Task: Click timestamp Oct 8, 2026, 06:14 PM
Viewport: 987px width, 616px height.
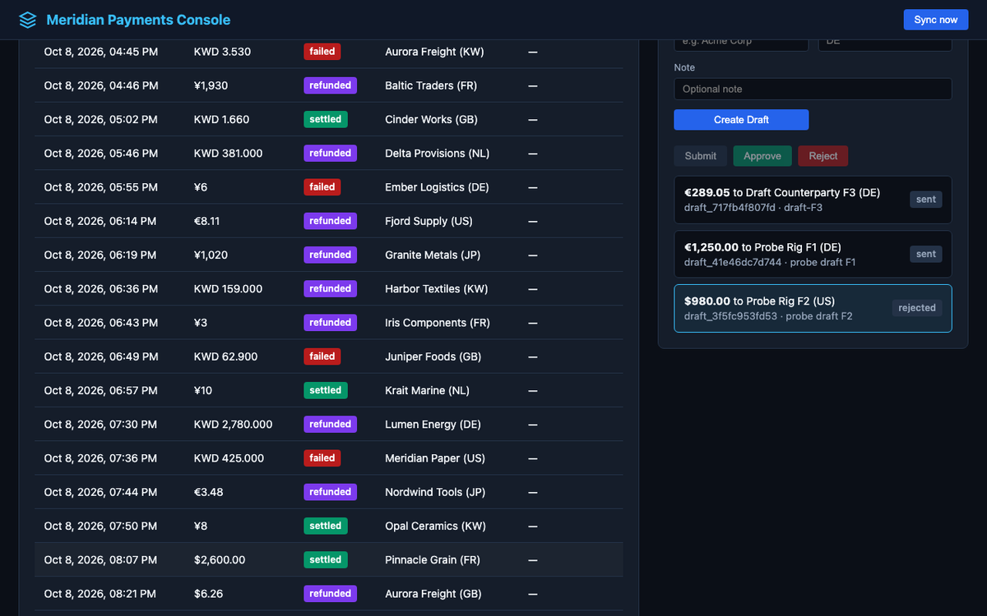Action: [100, 221]
